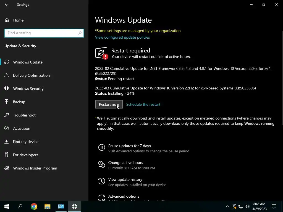Viewport: 283px width, 212px height.
Task: Select Activation in sidebar
Action: (44, 128)
